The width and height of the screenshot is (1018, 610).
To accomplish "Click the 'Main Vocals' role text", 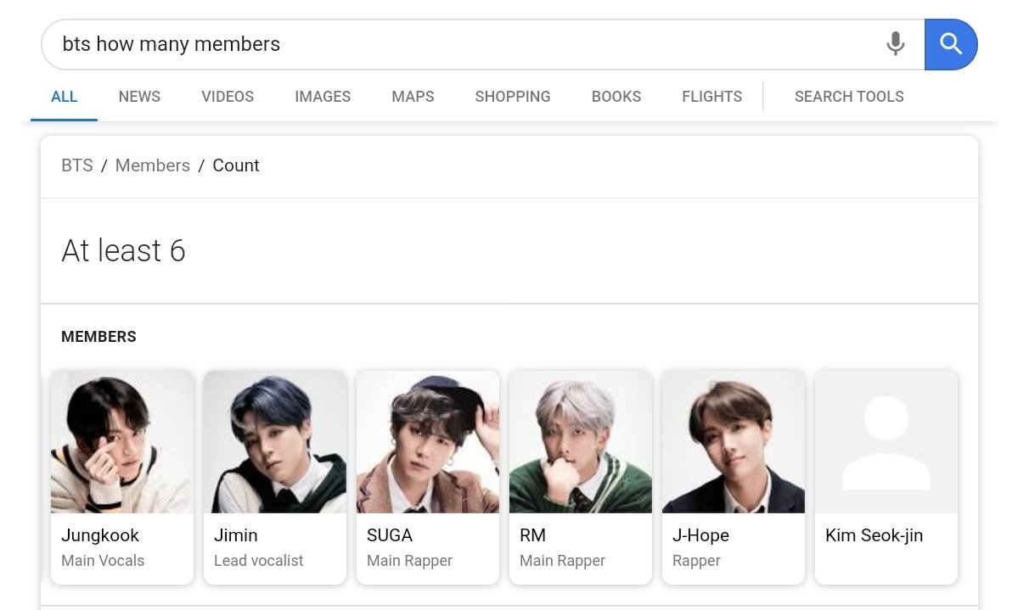I will pyautogui.click(x=103, y=561).
